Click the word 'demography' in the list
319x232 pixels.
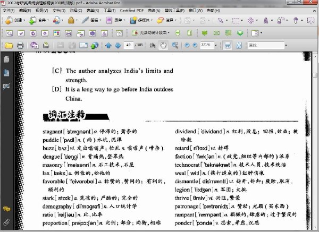click(57, 207)
